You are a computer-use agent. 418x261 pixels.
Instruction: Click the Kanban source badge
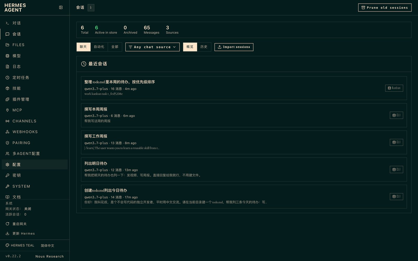click(394, 88)
